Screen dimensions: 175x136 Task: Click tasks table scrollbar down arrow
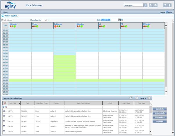click(x=151, y=131)
